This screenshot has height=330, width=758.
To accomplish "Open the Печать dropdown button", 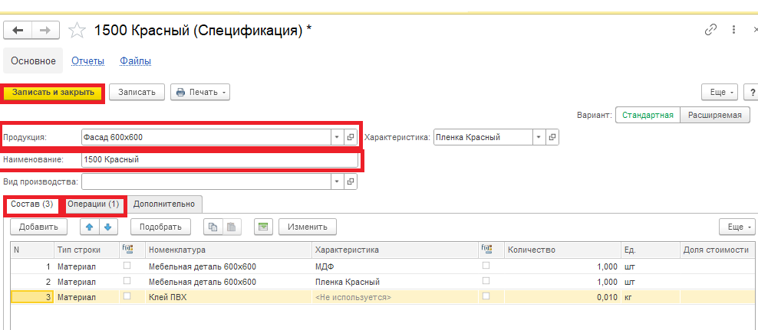I will pos(200,92).
